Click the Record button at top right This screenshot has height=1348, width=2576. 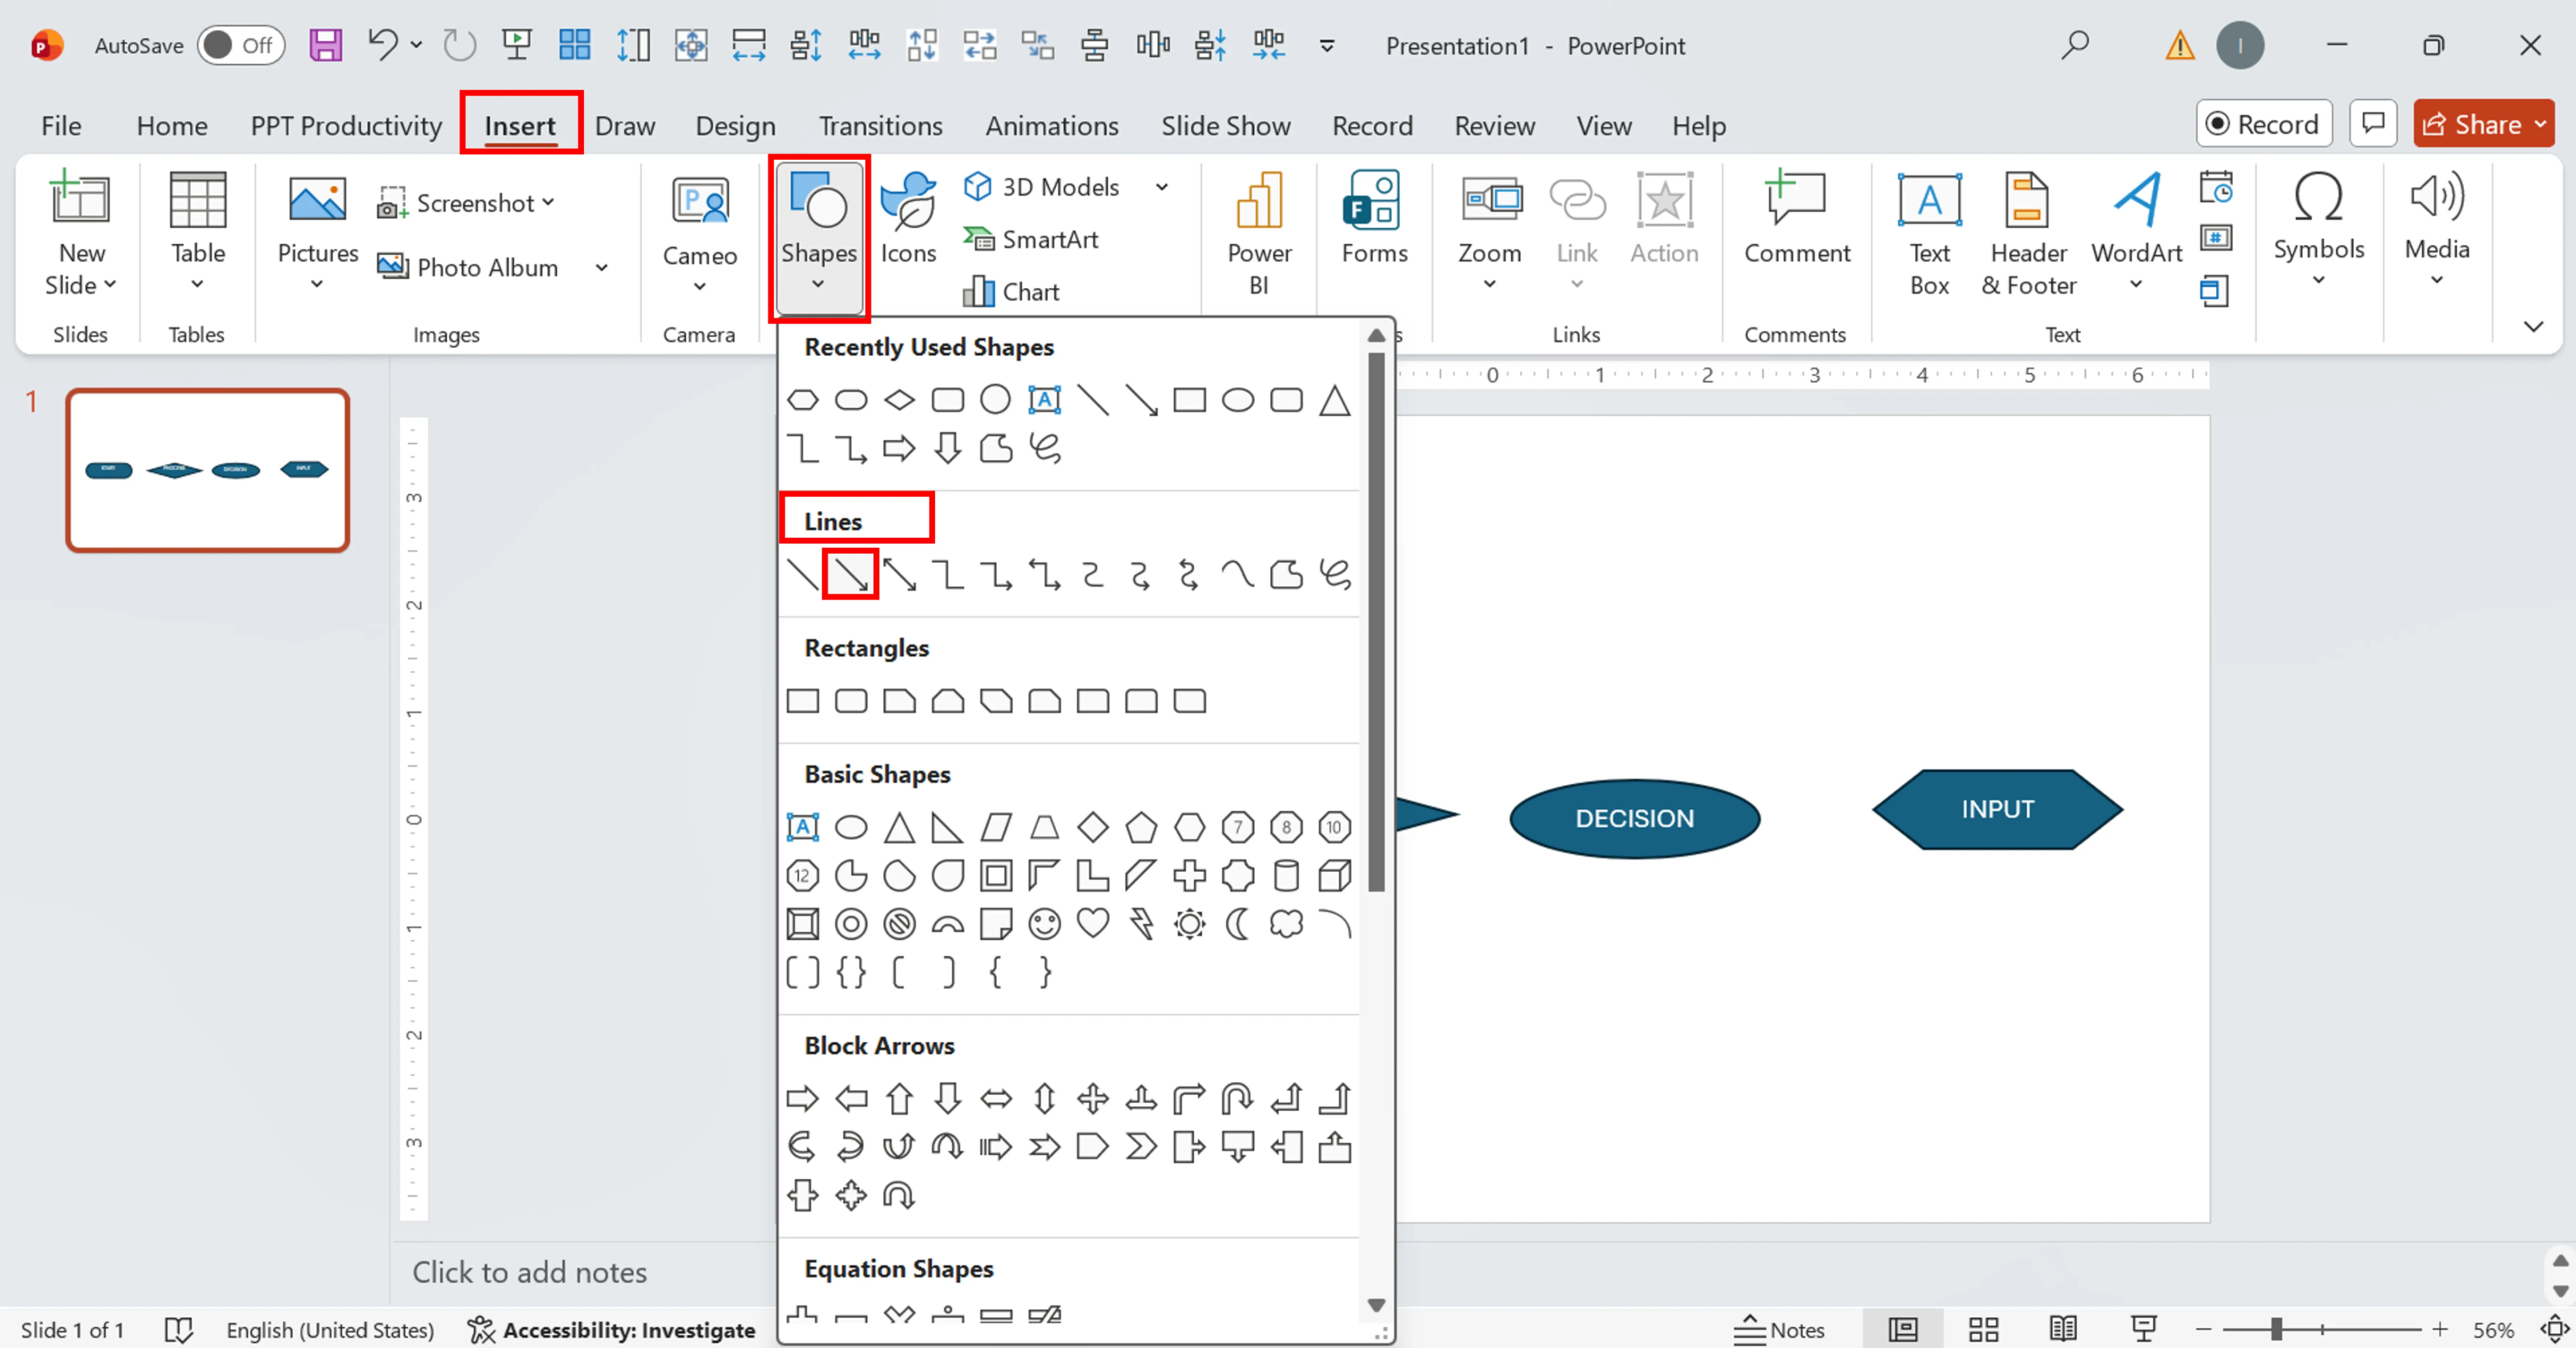pos(2264,124)
